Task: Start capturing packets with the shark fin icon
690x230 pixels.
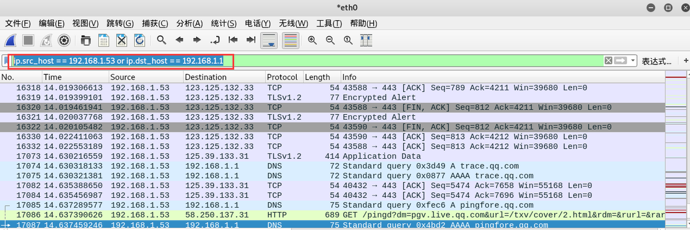Action: pyautogui.click(x=11, y=40)
